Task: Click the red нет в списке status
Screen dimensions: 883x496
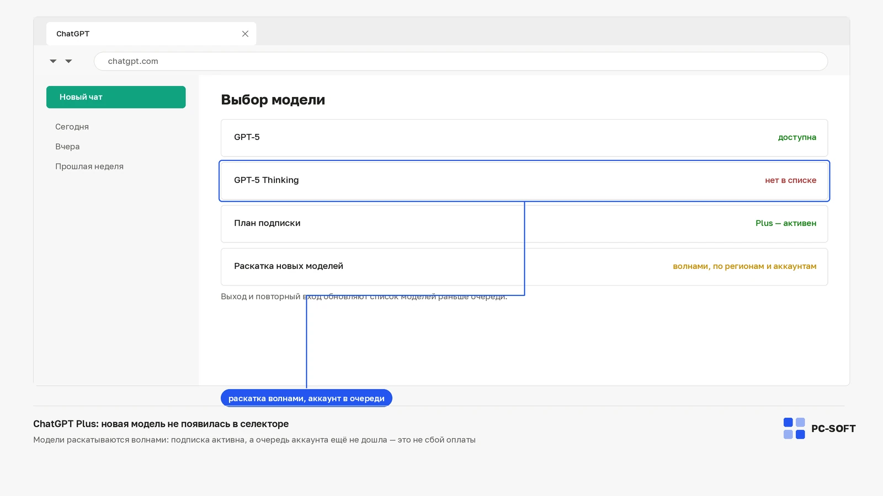Action: click(790, 180)
